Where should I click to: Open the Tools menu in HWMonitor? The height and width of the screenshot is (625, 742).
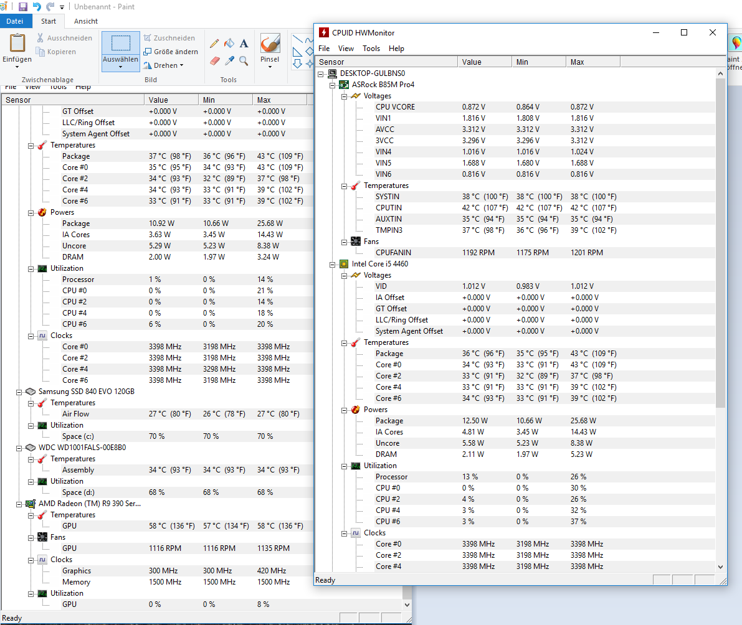(371, 48)
